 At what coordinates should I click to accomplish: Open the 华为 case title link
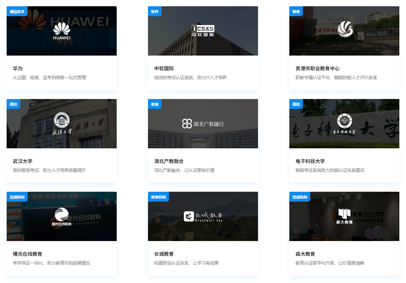[18, 68]
